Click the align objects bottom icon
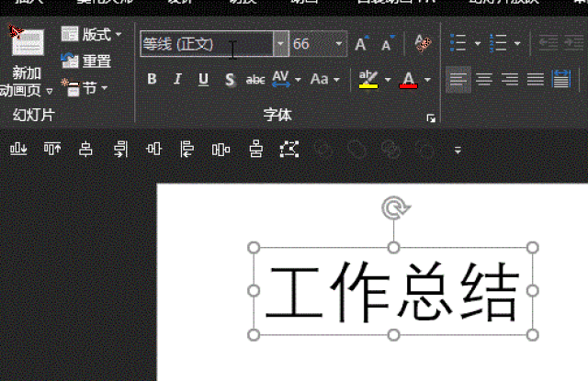588x381 pixels. (x=18, y=150)
